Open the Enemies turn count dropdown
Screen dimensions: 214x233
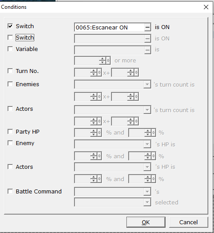[x=113, y=84]
